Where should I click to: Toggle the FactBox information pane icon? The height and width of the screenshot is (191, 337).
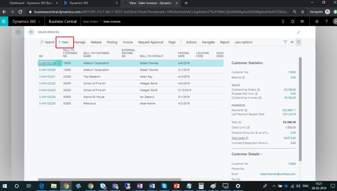click(x=298, y=42)
